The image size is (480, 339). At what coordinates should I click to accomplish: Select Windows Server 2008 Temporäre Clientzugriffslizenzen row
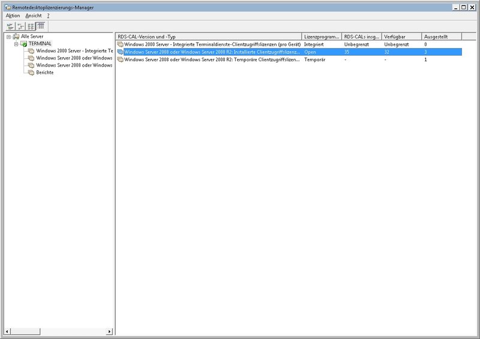[289, 60]
